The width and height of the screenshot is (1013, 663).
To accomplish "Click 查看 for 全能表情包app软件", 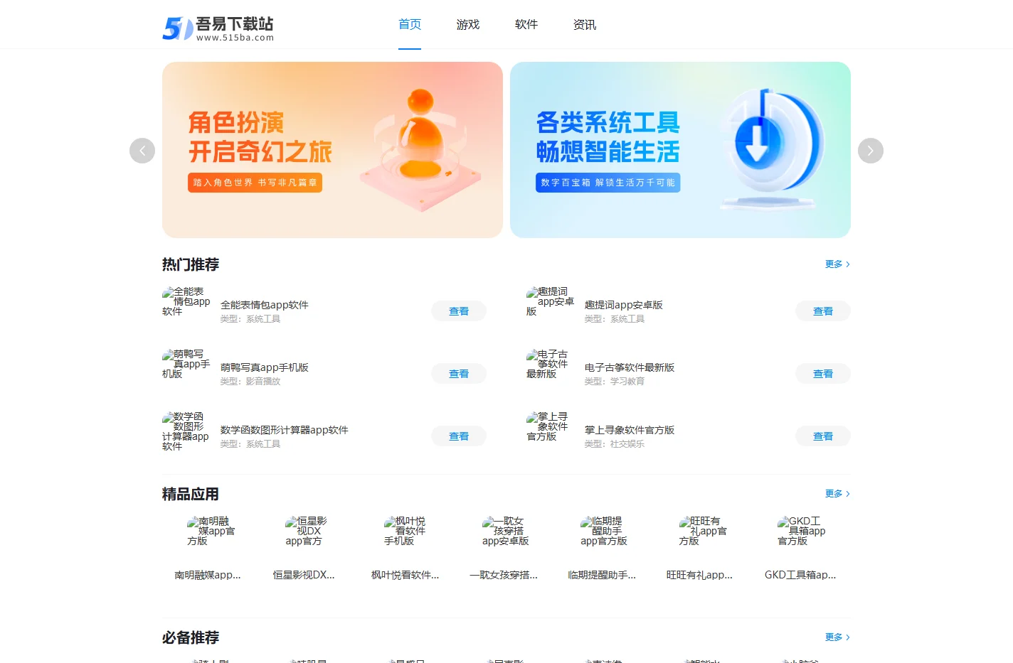I will (459, 311).
